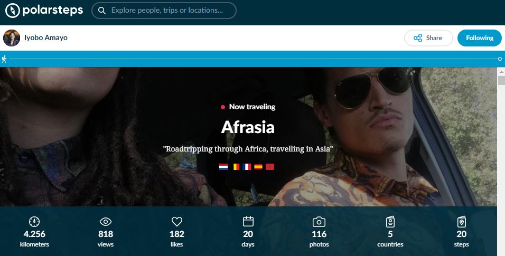The width and height of the screenshot is (505, 256).
Task: Click the page vertical scrollbar thumb
Action: point(501,81)
